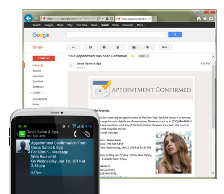Click the scrollbar up arrow in email pane
This screenshot has height=194, width=224.
click(x=213, y=57)
